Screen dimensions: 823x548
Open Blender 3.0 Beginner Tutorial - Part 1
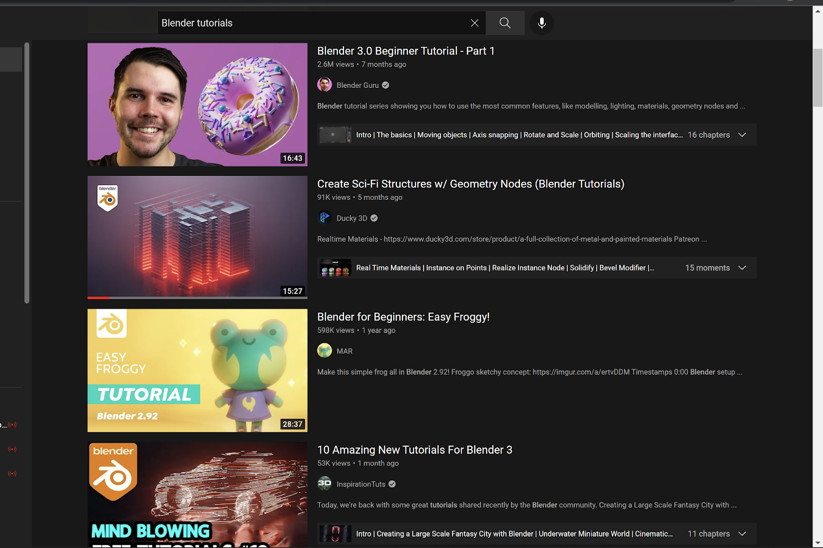pyautogui.click(x=405, y=51)
